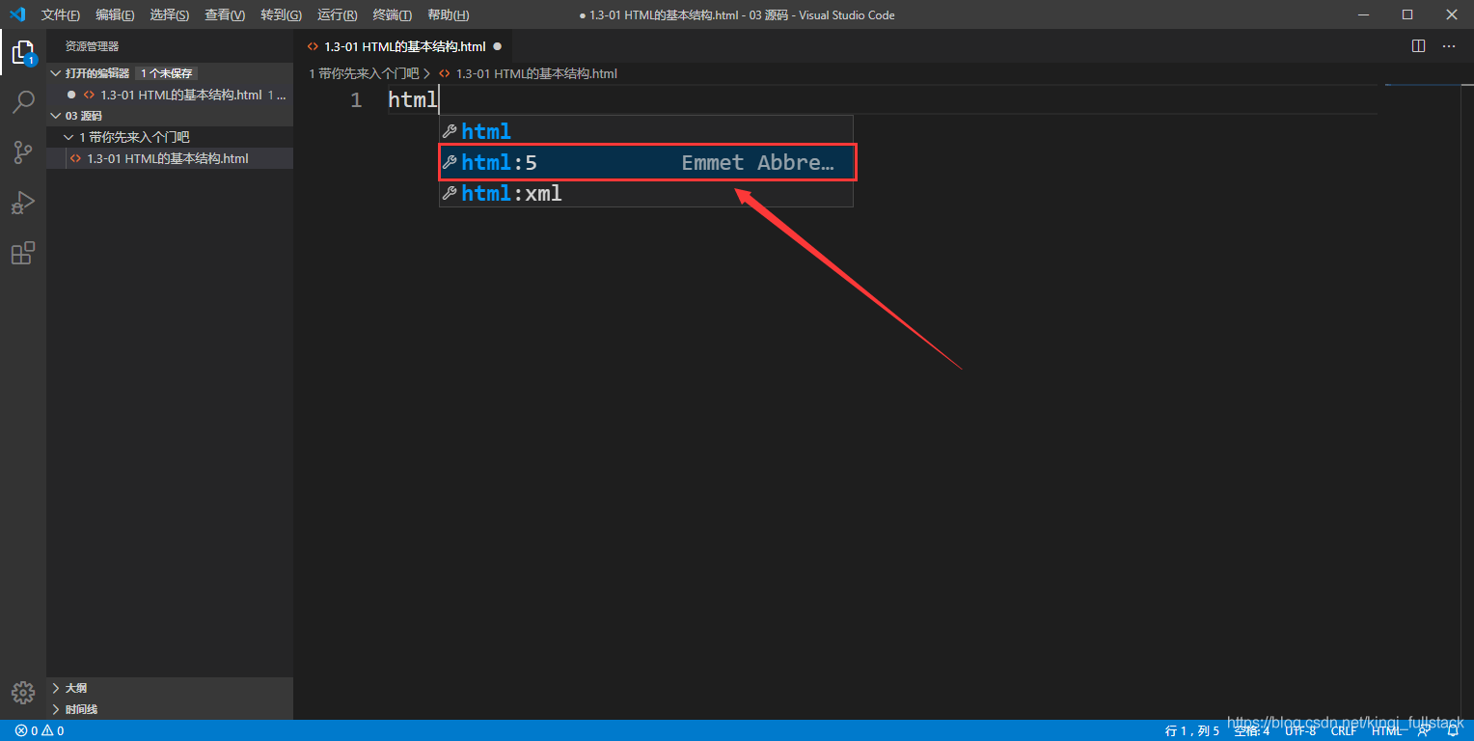Screen dimensions: 1474x741
Task: Open the editor More Actions ellipsis
Action: [1448, 45]
